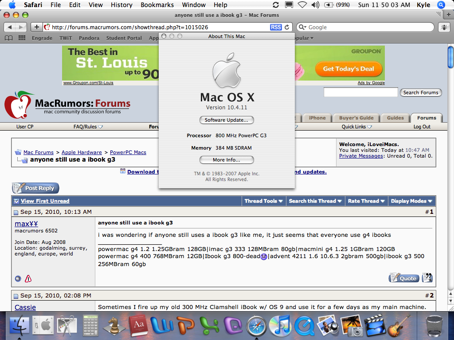Launch Microsoft PowerPoint from the Dock

coord(186,326)
